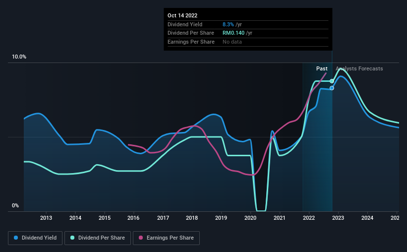Click the 10.0% y-axis label
This screenshot has height=252, width=407.
pyautogui.click(x=19, y=57)
